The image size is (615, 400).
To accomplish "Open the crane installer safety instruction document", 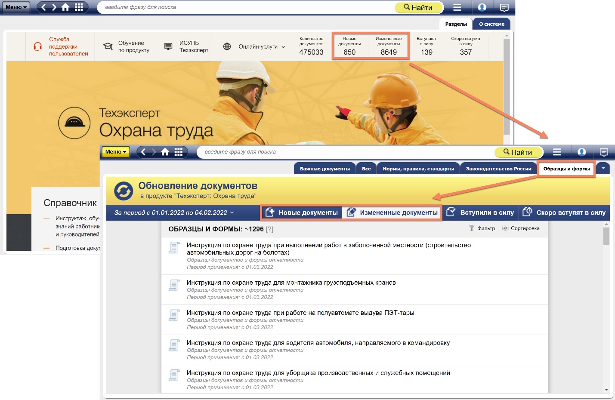I will pyautogui.click(x=291, y=283).
